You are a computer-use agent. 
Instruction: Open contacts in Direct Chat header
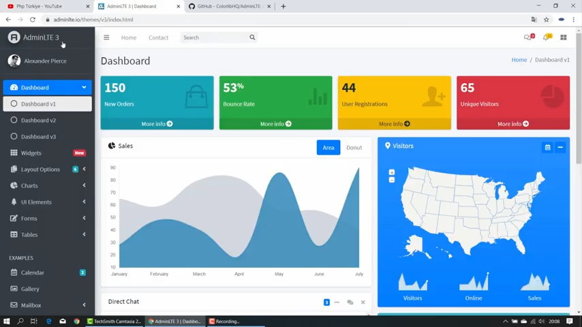pos(350,302)
